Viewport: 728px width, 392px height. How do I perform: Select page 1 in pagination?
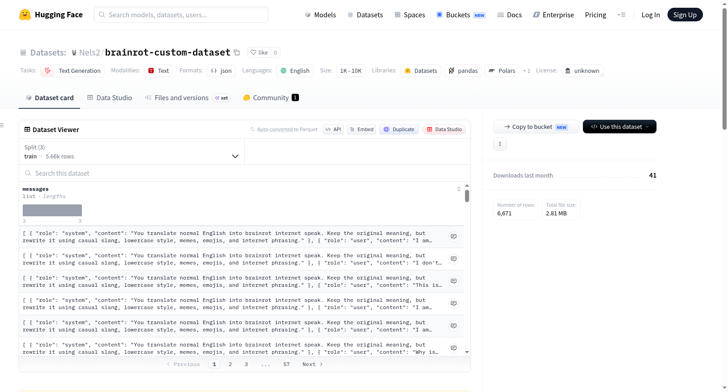(x=214, y=364)
